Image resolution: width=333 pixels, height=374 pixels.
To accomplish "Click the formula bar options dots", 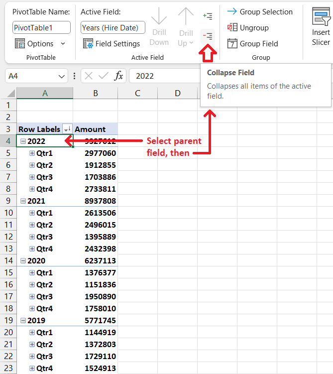I will click(74, 76).
